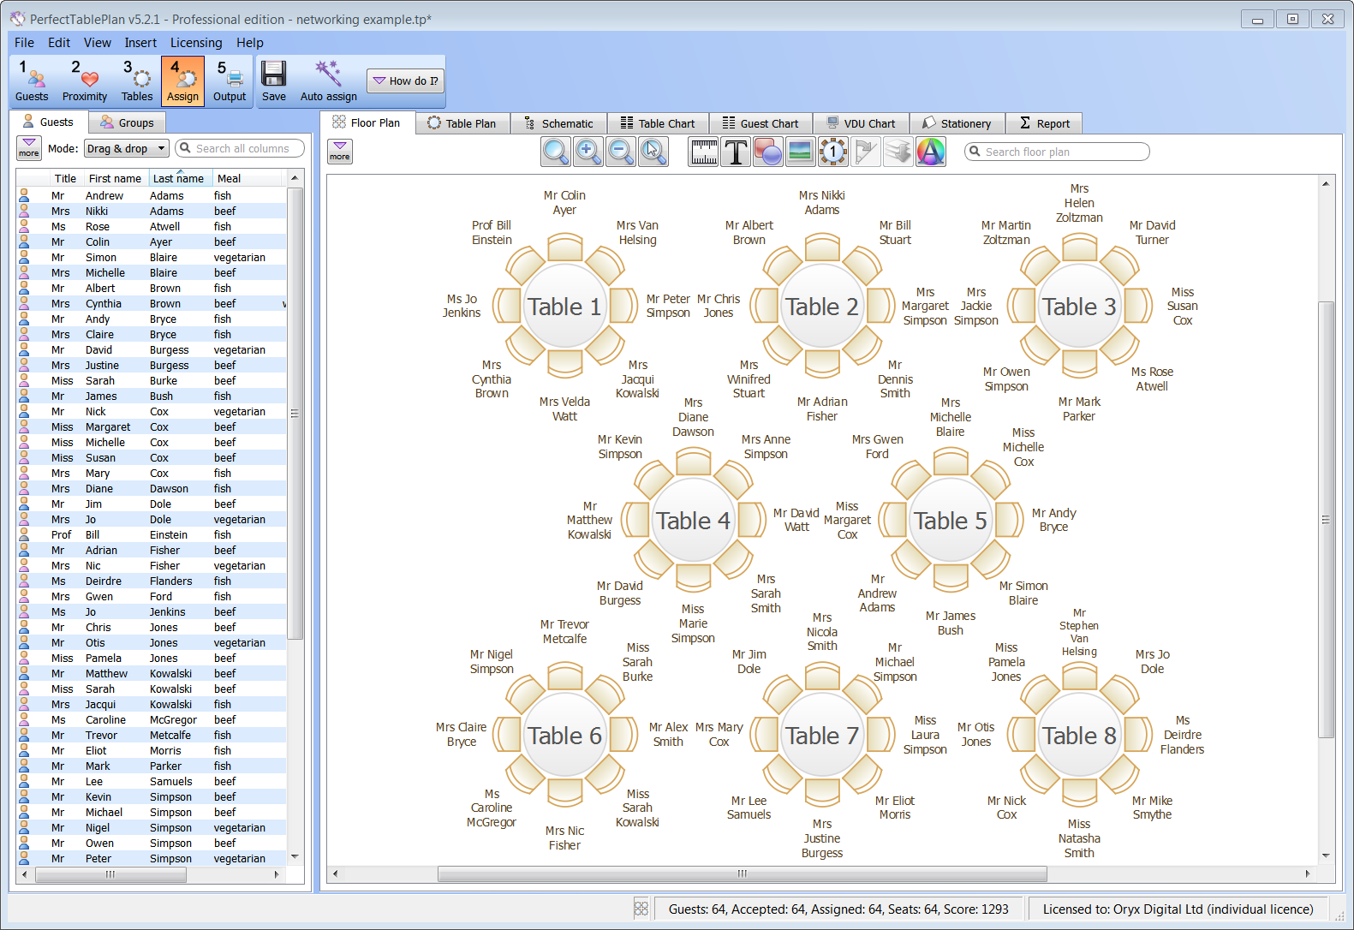
Task: Click the numbered table icon in the toolbar
Action: tap(832, 152)
